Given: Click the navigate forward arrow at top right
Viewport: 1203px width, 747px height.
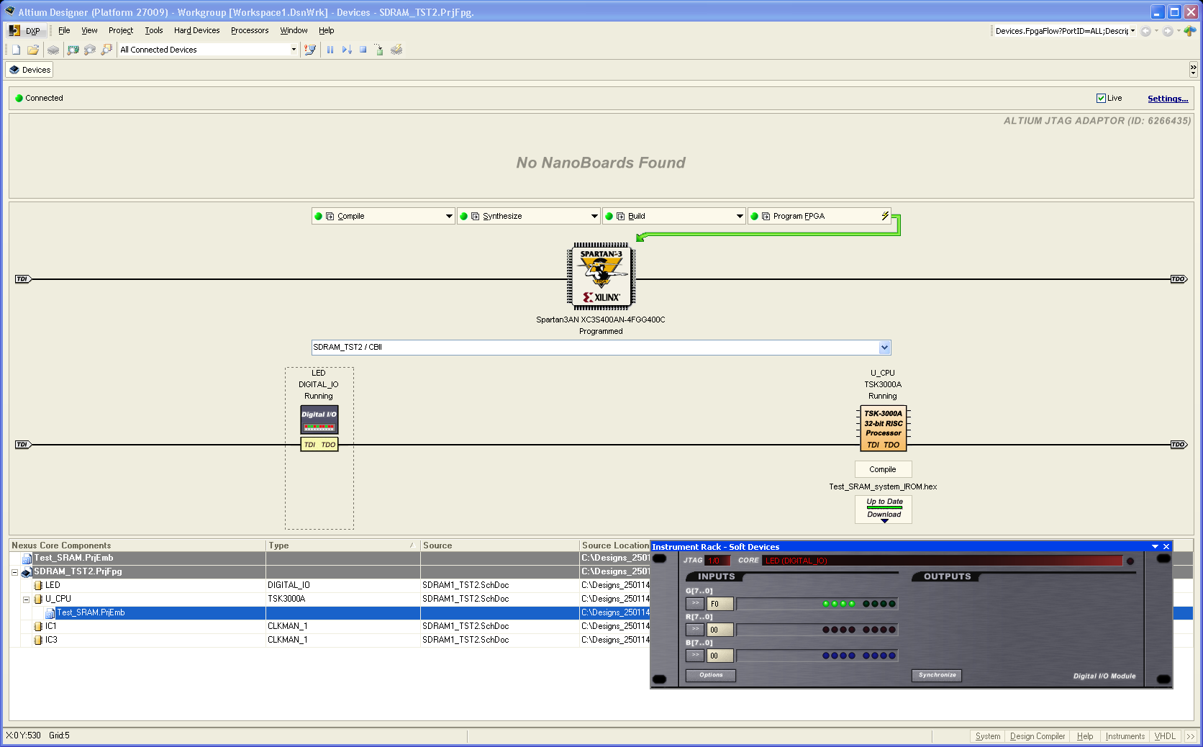Looking at the screenshot, I should (1168, 31).
